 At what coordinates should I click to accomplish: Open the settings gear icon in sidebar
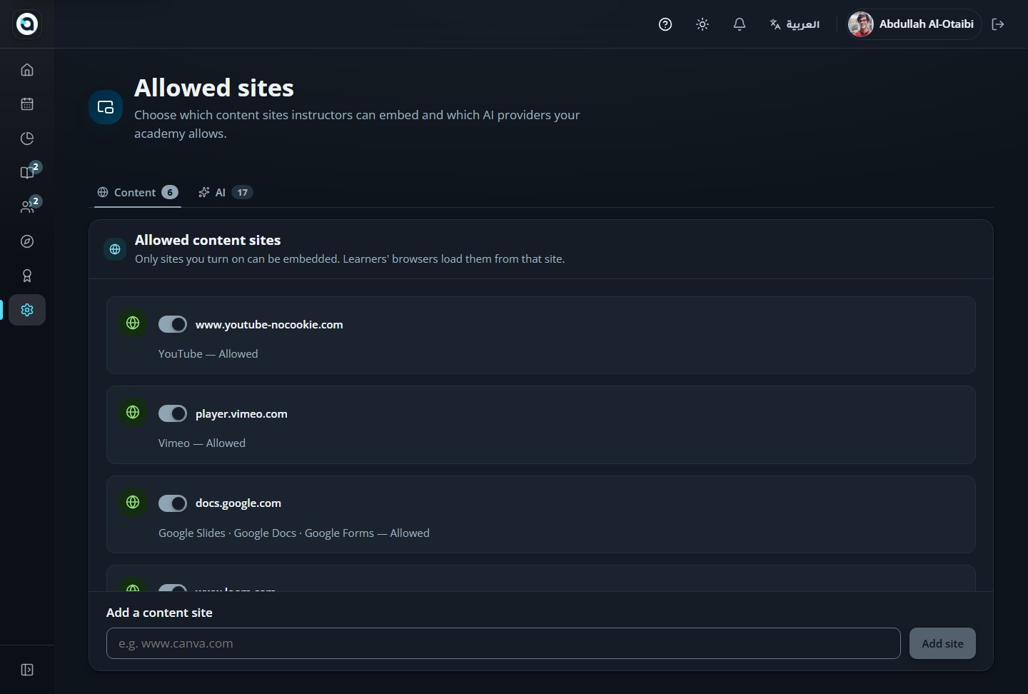tap(27, 310)
